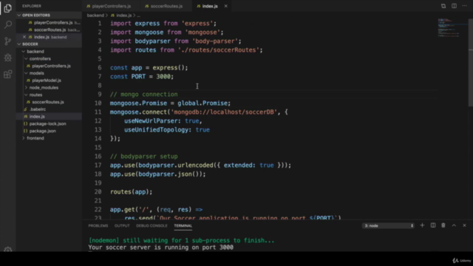Open the Manage gear at the bottom of the activity bar
The height and width of the screenshot is (266, 473).
(8, 250)
